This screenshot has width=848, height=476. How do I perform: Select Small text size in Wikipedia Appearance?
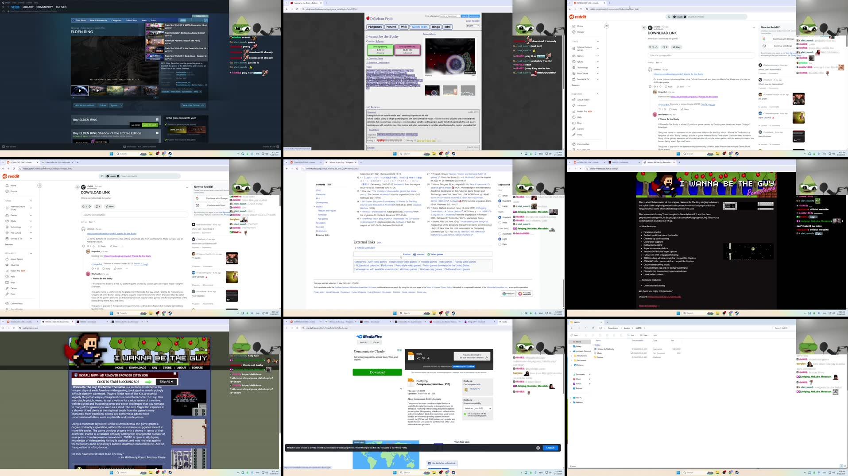pyautogui.click(x=500, y=196)
